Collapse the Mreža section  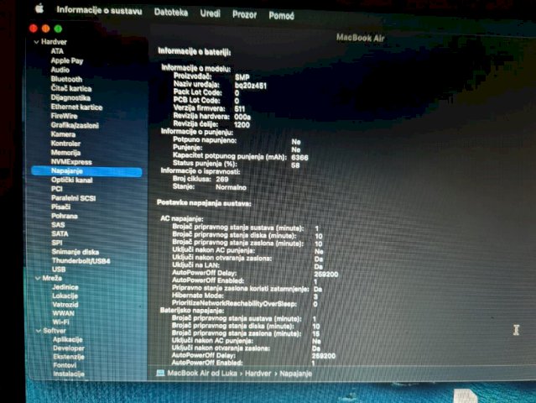click(38, 279)
